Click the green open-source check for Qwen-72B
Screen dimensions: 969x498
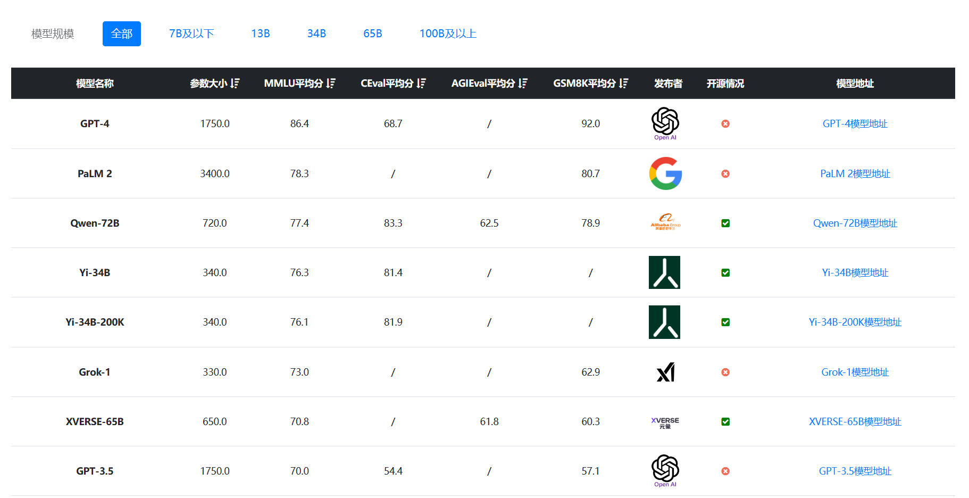[x=725, y=223]
